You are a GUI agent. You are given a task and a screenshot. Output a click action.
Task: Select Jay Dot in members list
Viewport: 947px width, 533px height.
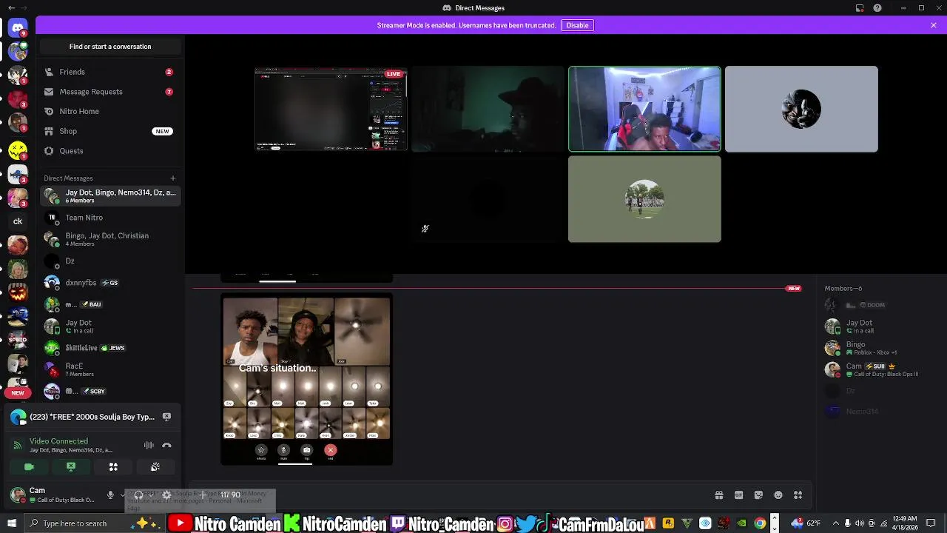point(880,326)
